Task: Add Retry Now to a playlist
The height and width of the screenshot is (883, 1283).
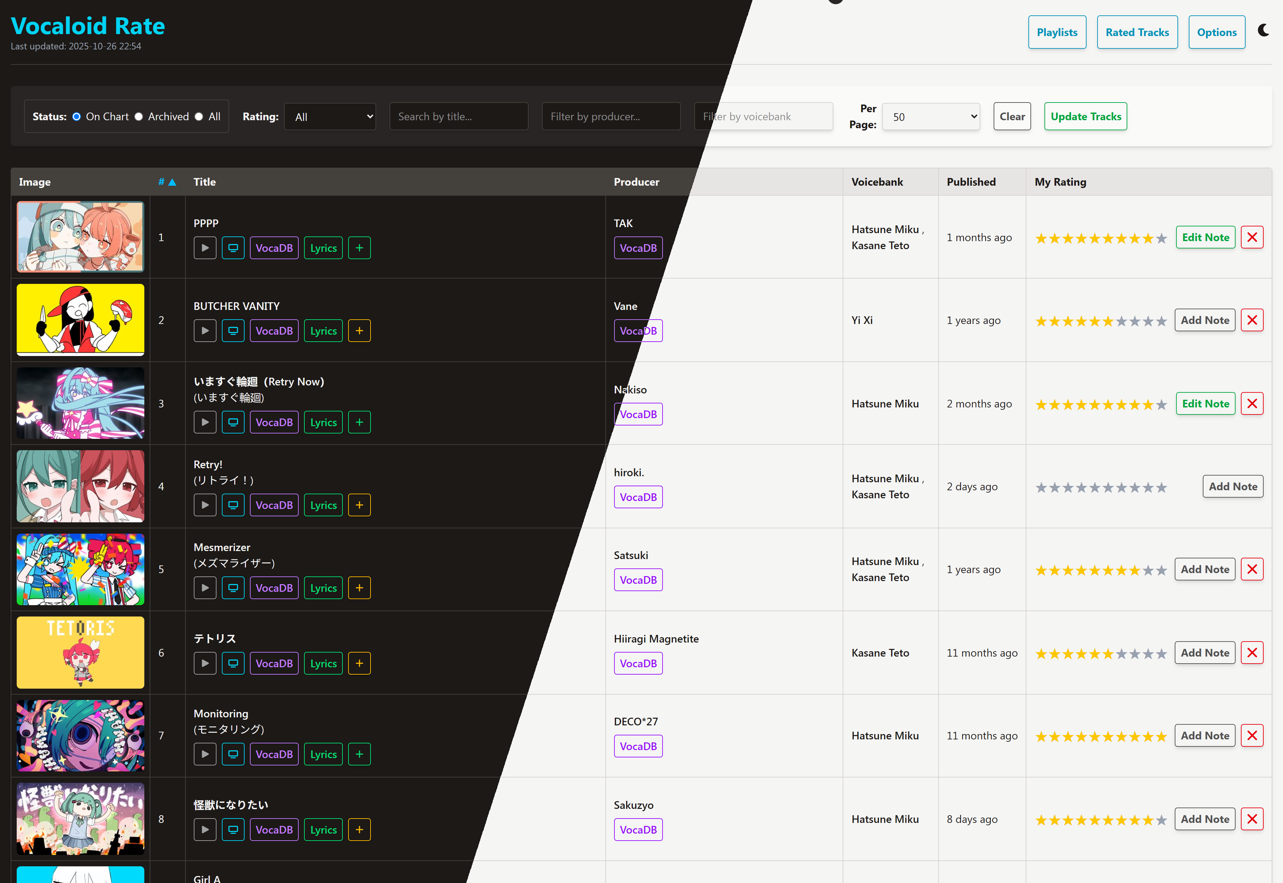Action: point(359,422)
